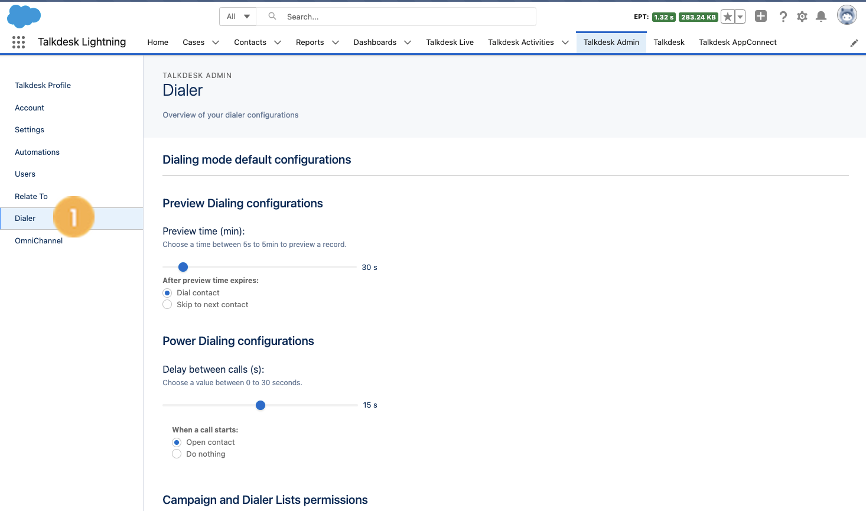The image size is (866, 511).
Task: Open Automations in the sidebar
Action: [x=37, y=152]
